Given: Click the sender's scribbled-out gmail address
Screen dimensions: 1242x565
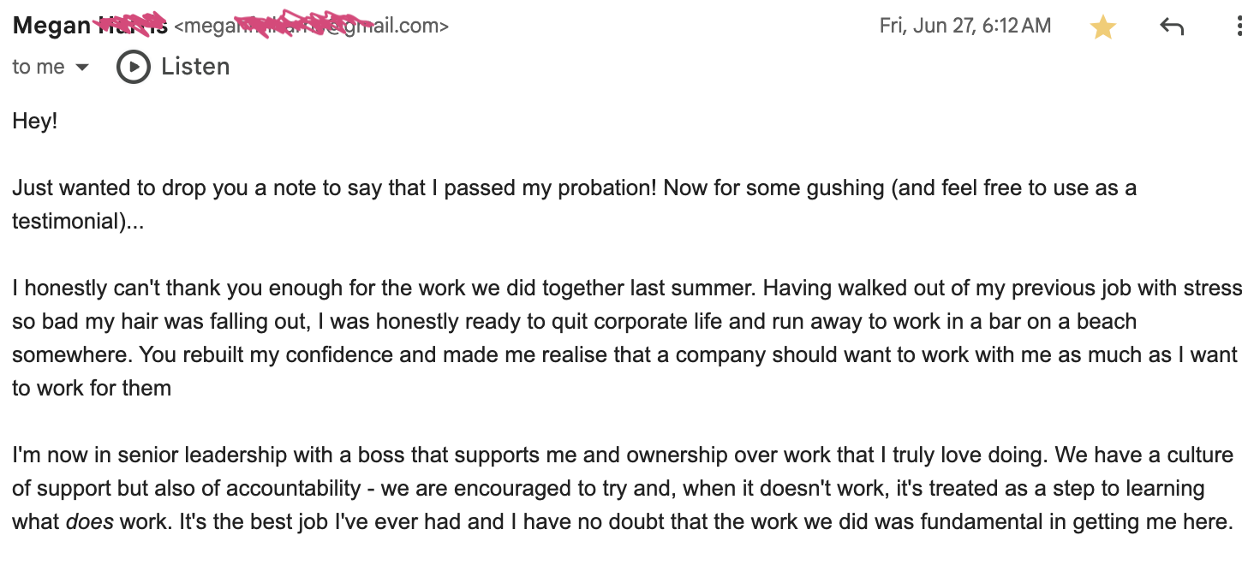Looking at the screenshot, I should coord(311,27).
